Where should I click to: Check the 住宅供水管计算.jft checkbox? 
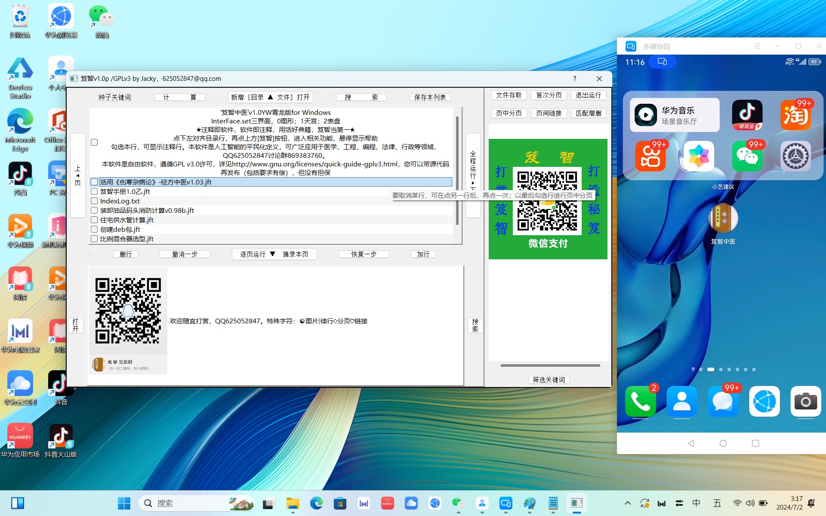[x=94, y=220]
